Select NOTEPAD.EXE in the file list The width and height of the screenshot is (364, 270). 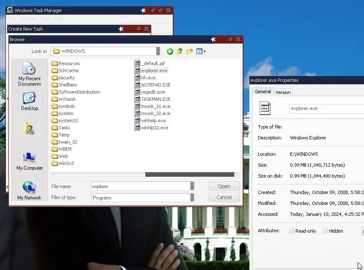click(153, 85)
